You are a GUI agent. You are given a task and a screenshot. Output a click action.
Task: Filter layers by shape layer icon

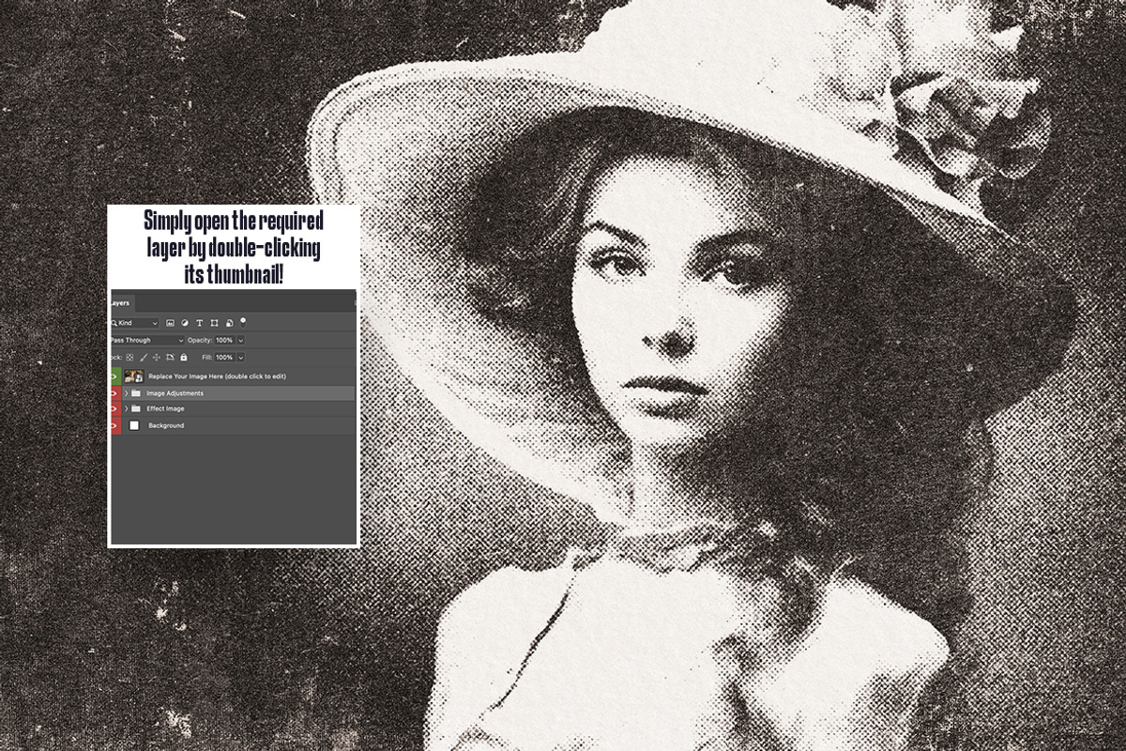[215, 323]
